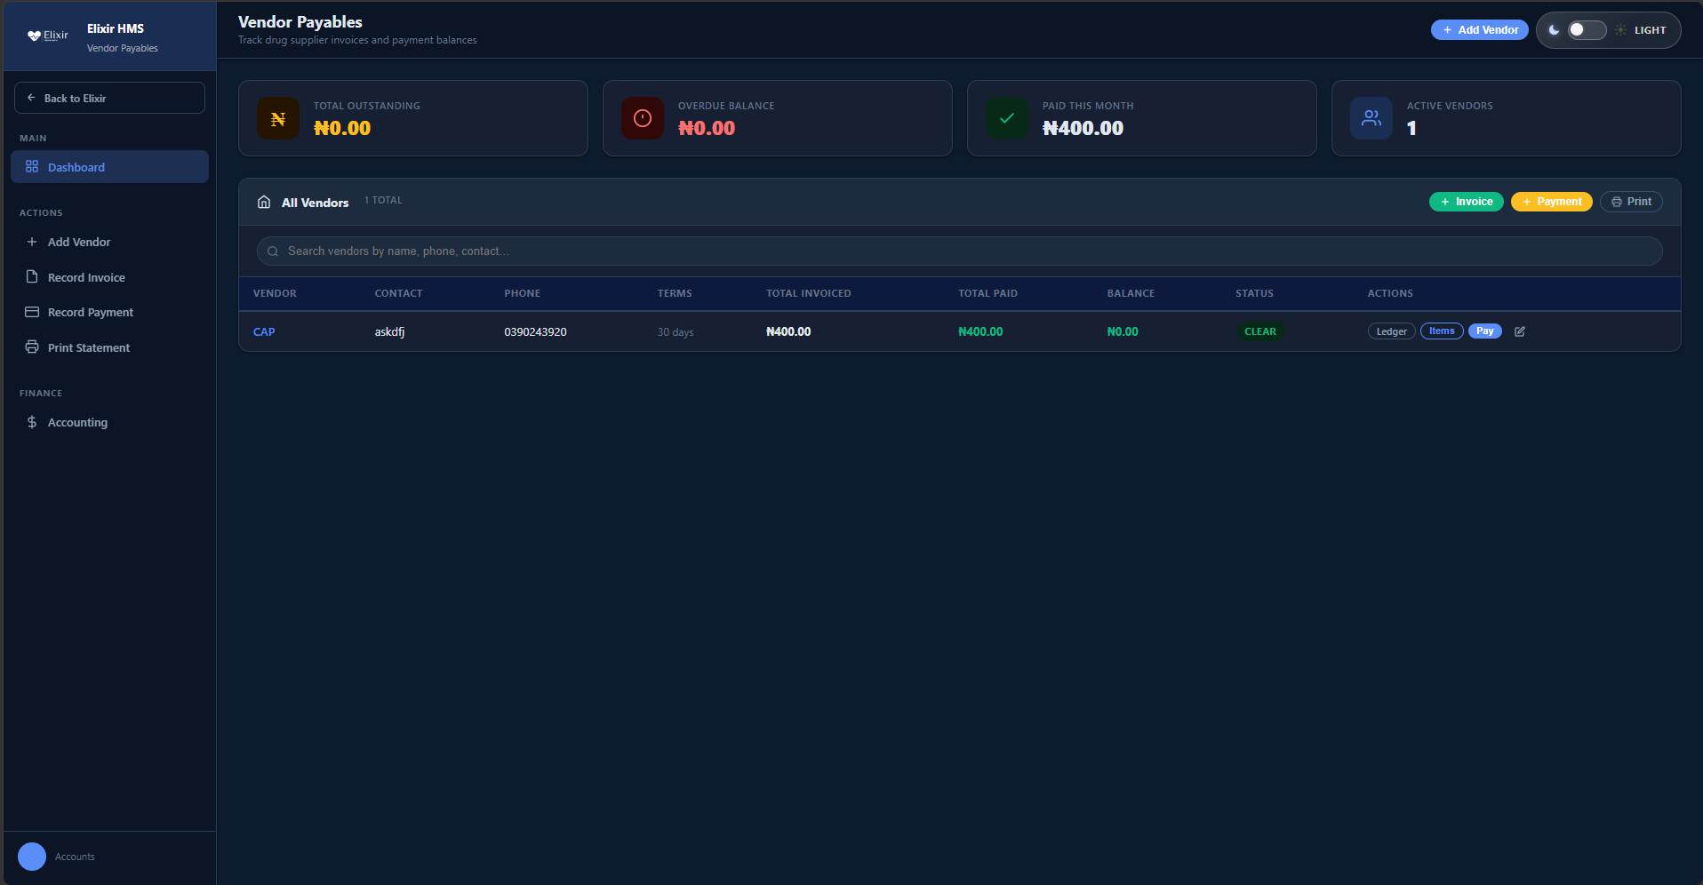This screenshot has height=885, width=1703.
Task: Click the green Invoice button
Action: (x=1467, y=202)
